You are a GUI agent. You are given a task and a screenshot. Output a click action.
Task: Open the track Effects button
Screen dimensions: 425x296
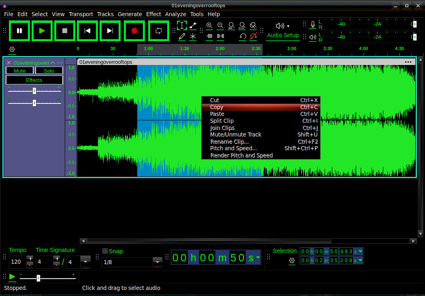pos(34,80)
